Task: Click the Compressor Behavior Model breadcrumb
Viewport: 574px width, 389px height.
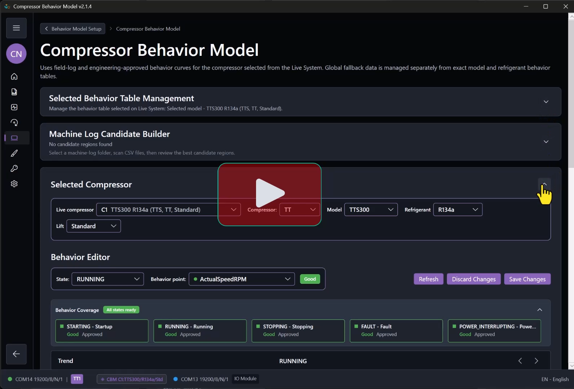Action: 148,29
